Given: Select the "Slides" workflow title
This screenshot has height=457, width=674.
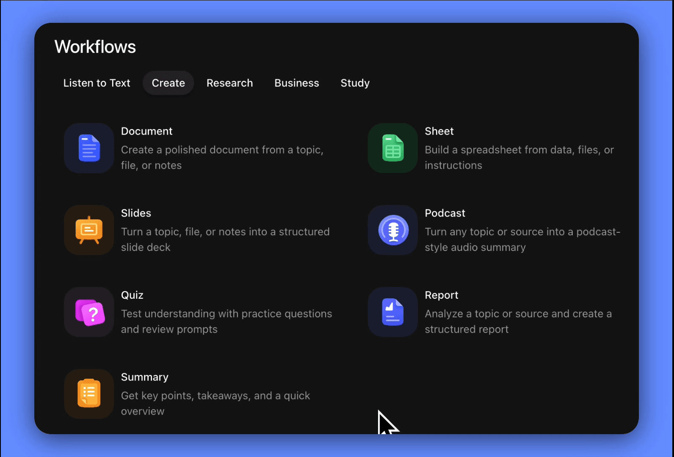Looking at the screenshot, I should tap(136, 213).
